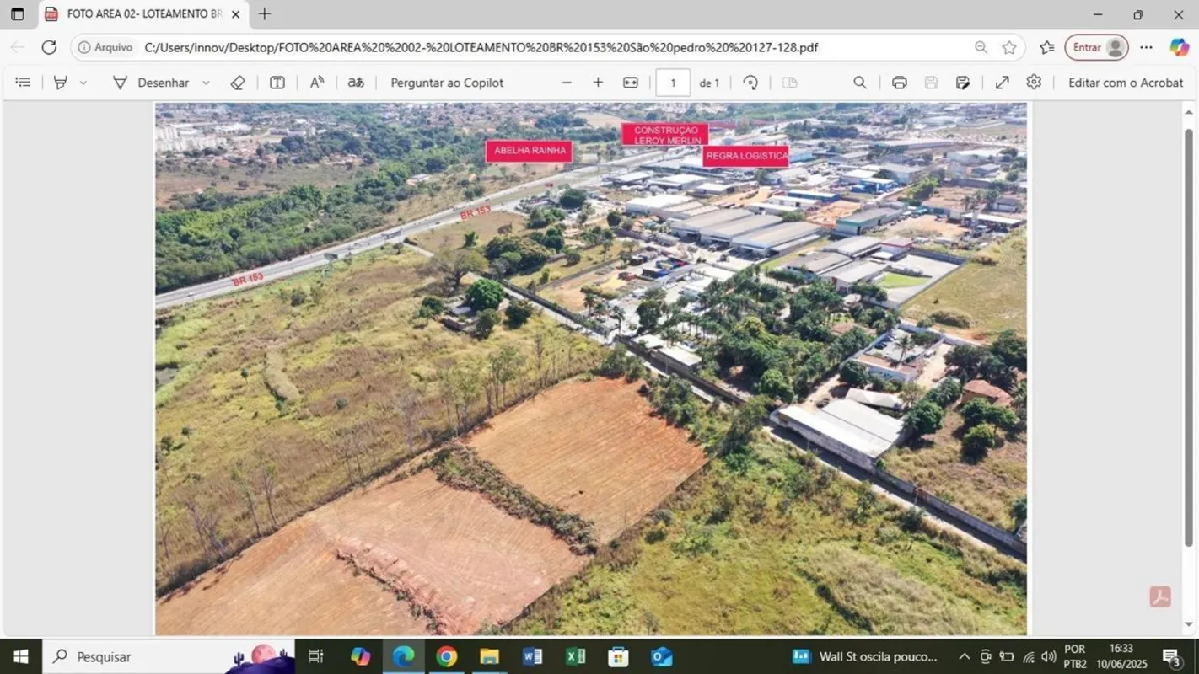Screen dimensions: 1199x674
Task: Open Microsoft Store from the taskbar
Action: pyautogui.click(x=618, y=656)
